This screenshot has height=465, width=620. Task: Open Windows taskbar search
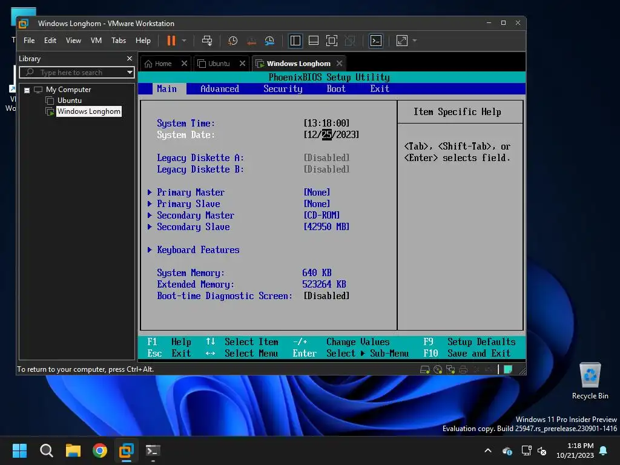pyautogui.click(x=46, y=450)
